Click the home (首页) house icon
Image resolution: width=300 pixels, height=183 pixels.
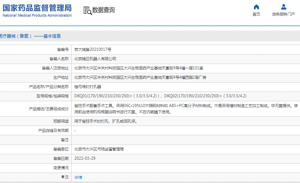(256, 7)
